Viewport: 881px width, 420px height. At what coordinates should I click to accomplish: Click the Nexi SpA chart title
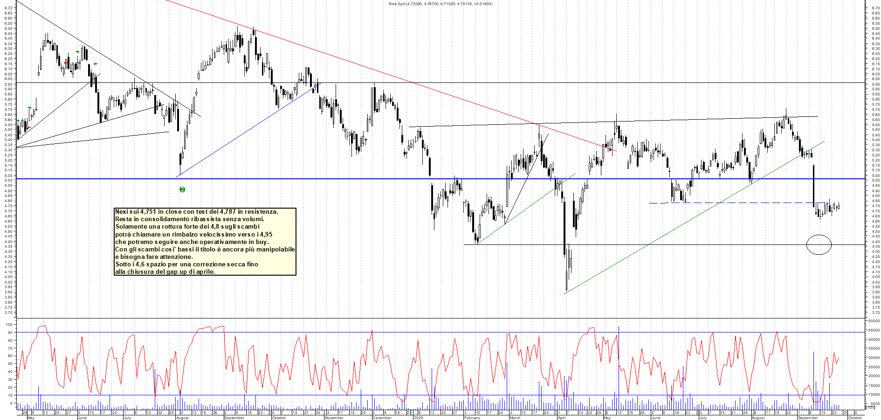(x=440, y=4)
